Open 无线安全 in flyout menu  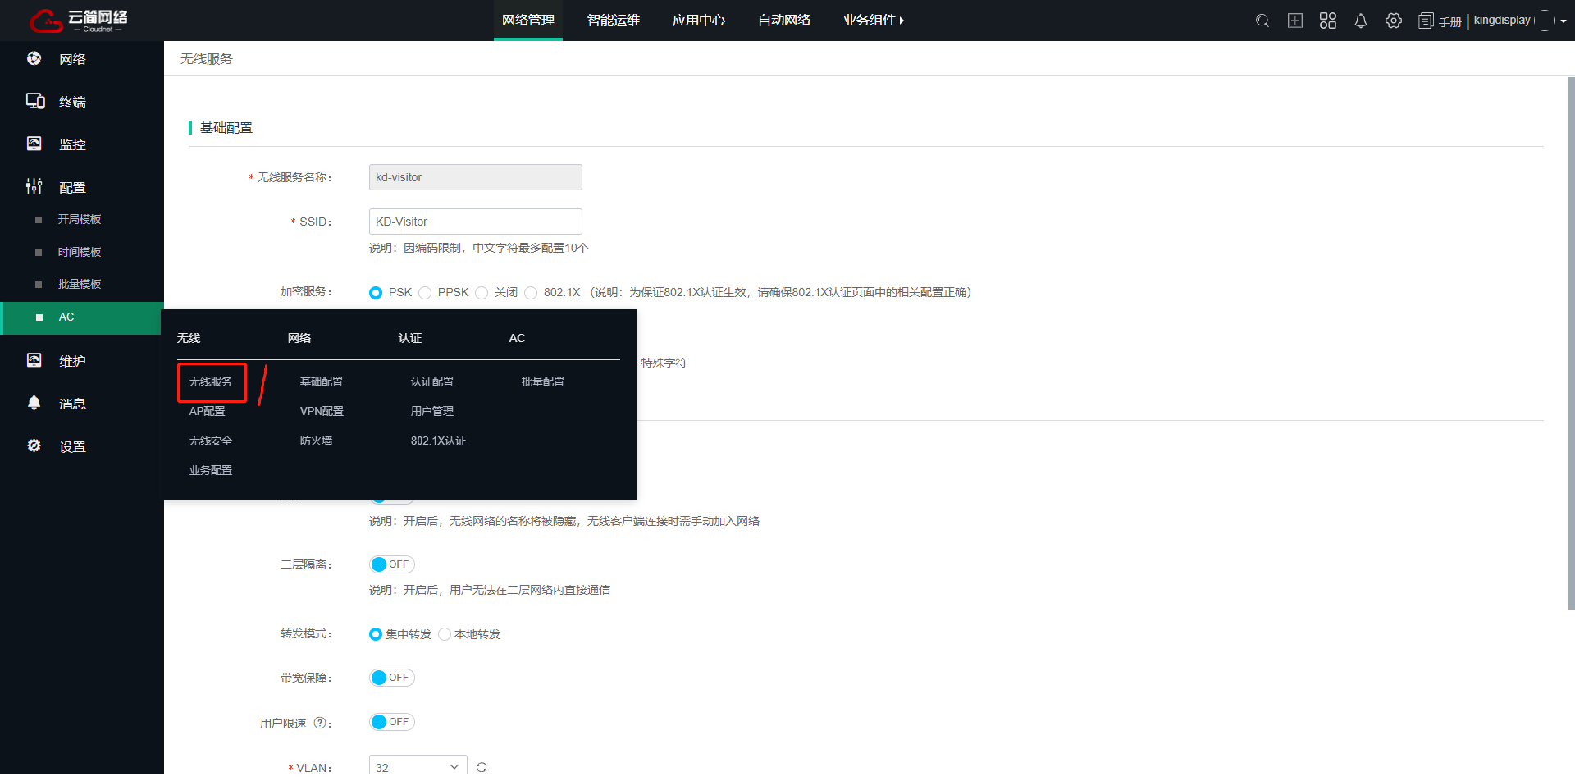(x=211, y=441)
